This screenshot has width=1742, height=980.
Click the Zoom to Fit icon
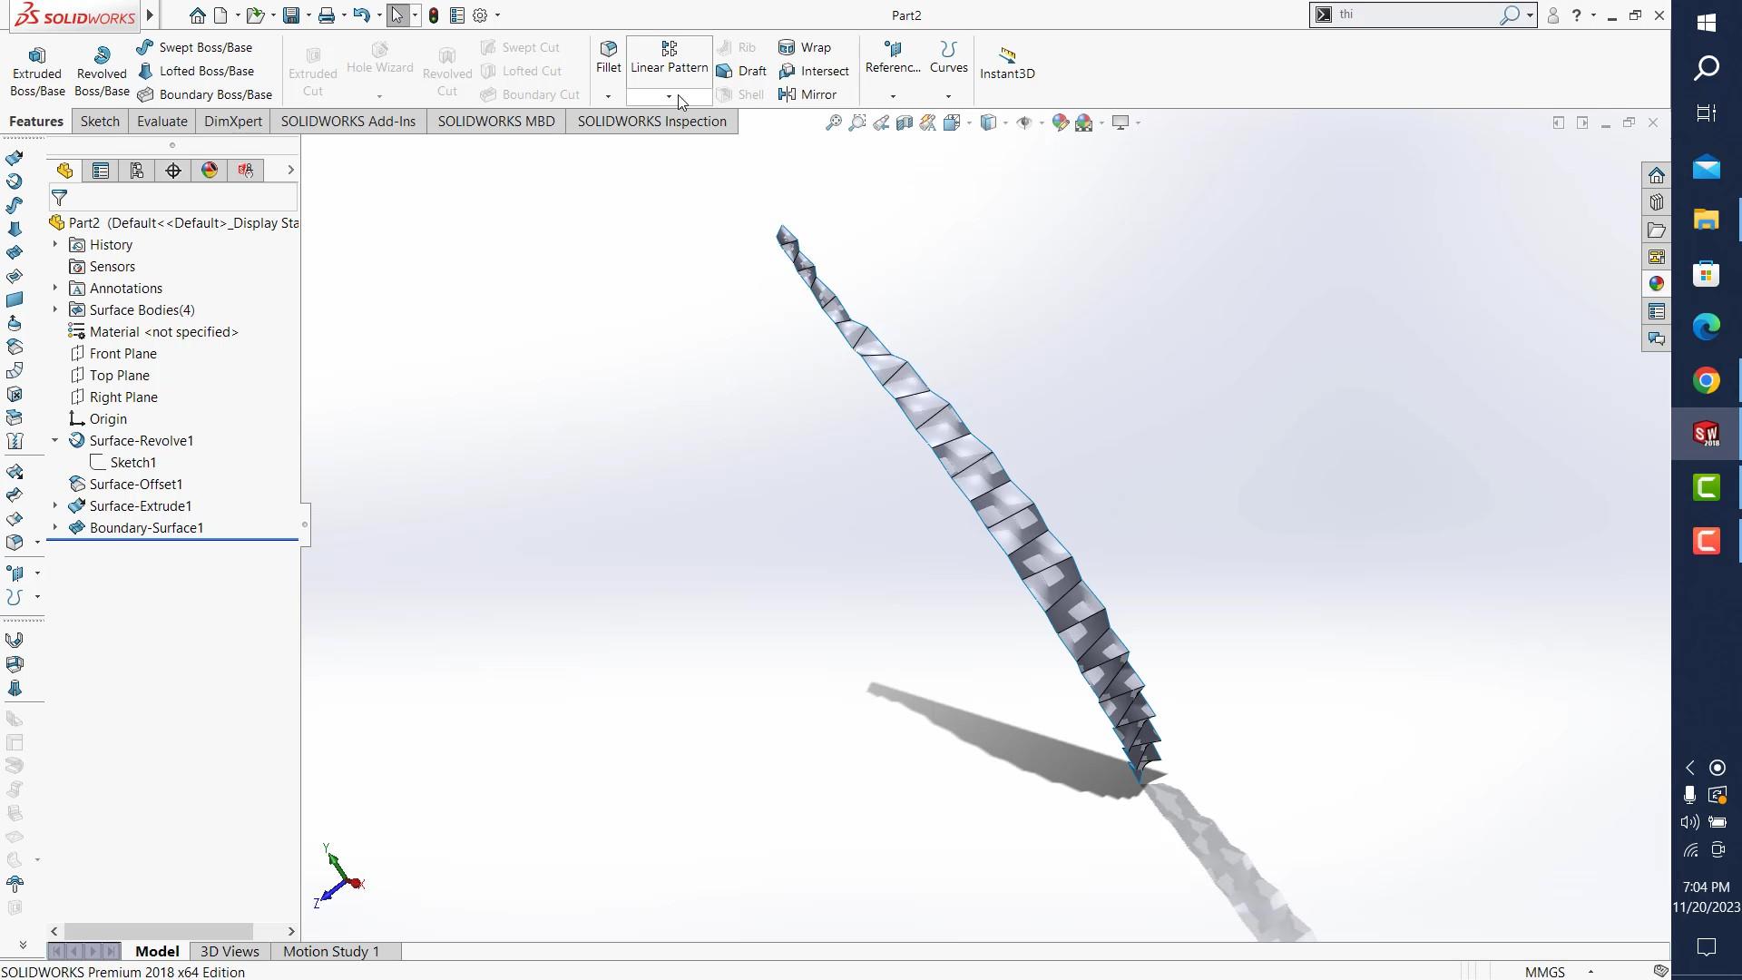[x=833, y=122]
